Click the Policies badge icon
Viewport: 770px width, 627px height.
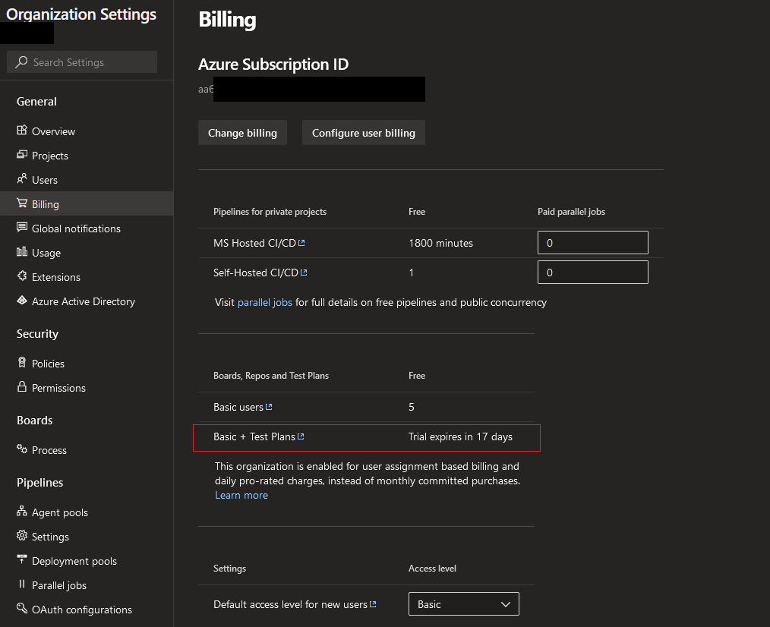21,362
